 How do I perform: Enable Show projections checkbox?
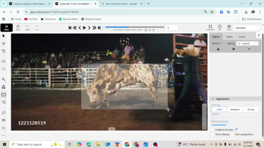pyautogui.click(x=232, y=134)
